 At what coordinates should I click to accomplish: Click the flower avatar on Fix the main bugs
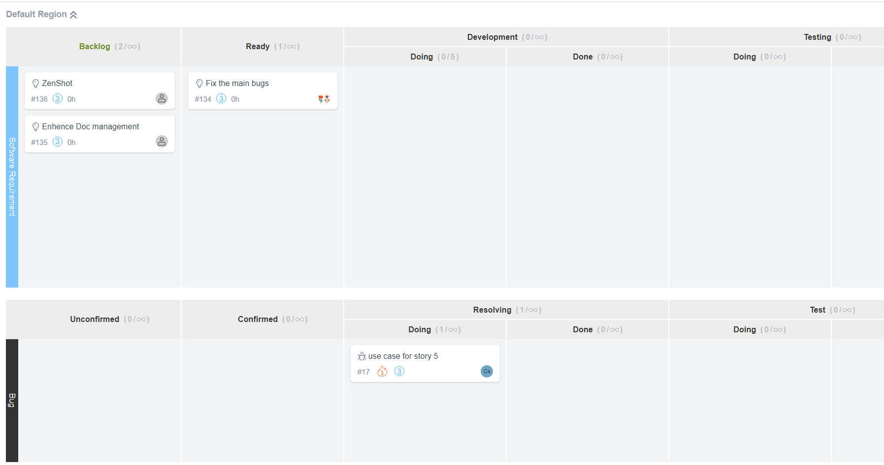coord(324,99)
